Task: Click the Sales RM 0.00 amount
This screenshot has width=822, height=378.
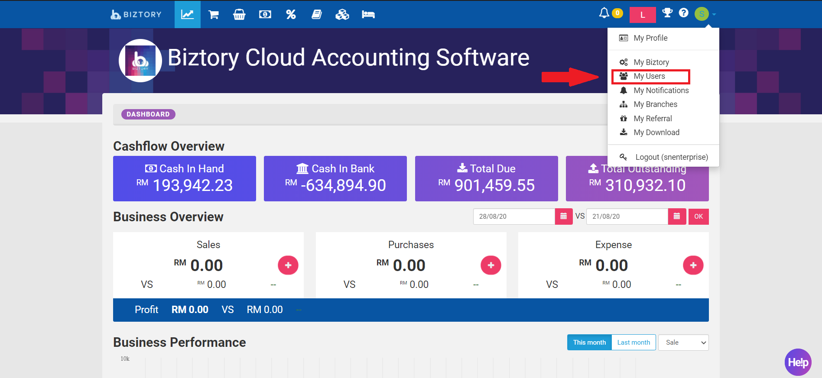Action: (198, 265)
